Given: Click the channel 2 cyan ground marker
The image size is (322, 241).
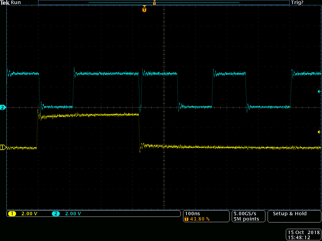Looking at the screenshot, I should 3,107.
